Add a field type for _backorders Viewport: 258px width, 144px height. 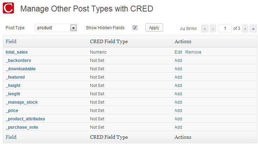[x=178, y=61]
